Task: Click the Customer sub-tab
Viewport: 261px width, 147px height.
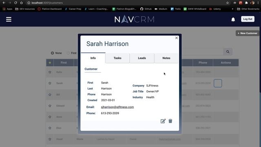Action: (91, 69)
